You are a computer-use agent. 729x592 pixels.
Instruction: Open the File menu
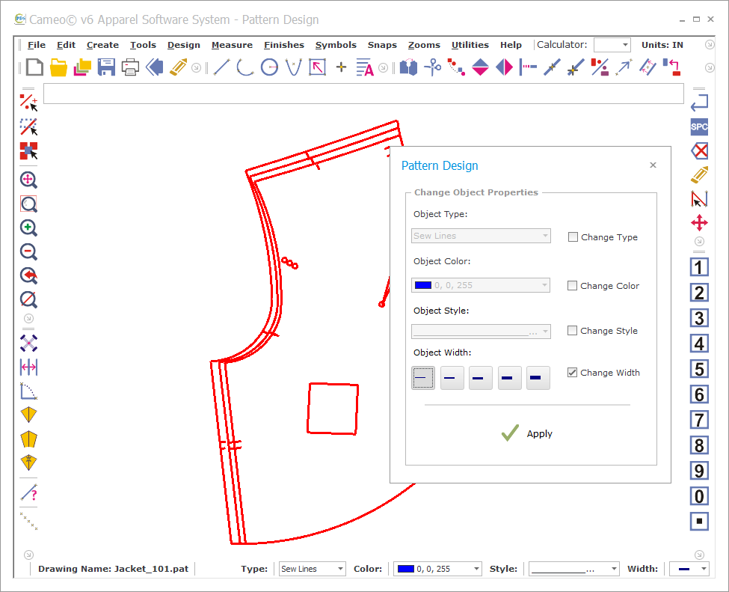point(37,45)
